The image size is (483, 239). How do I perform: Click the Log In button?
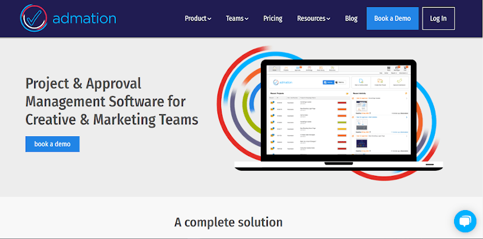[438, 19]
